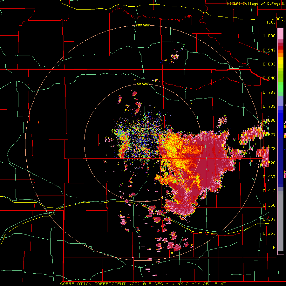This screenshot has width=286, height=286.
Task: Click the 50 NMI range ring label
Action: coord(143,84)
